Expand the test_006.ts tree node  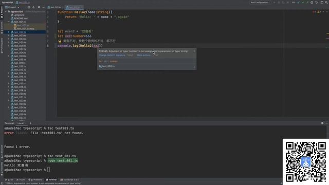pos(9,46)
